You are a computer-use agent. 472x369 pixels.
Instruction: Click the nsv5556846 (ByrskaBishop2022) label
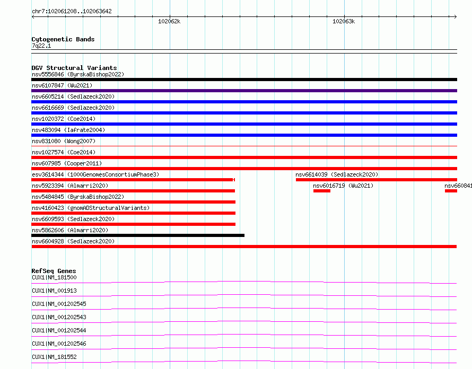[x=78, y=74]
